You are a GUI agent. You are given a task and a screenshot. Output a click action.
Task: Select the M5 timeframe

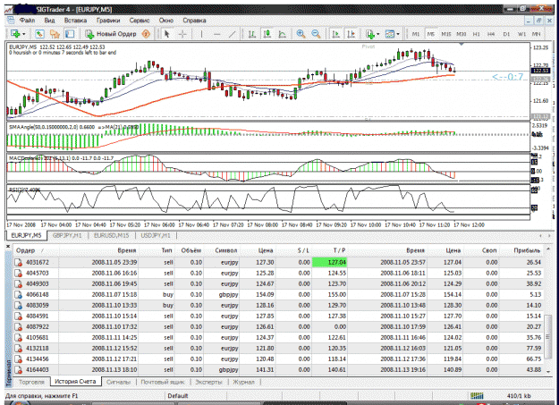pyautogui.click(x=431, y=34)
